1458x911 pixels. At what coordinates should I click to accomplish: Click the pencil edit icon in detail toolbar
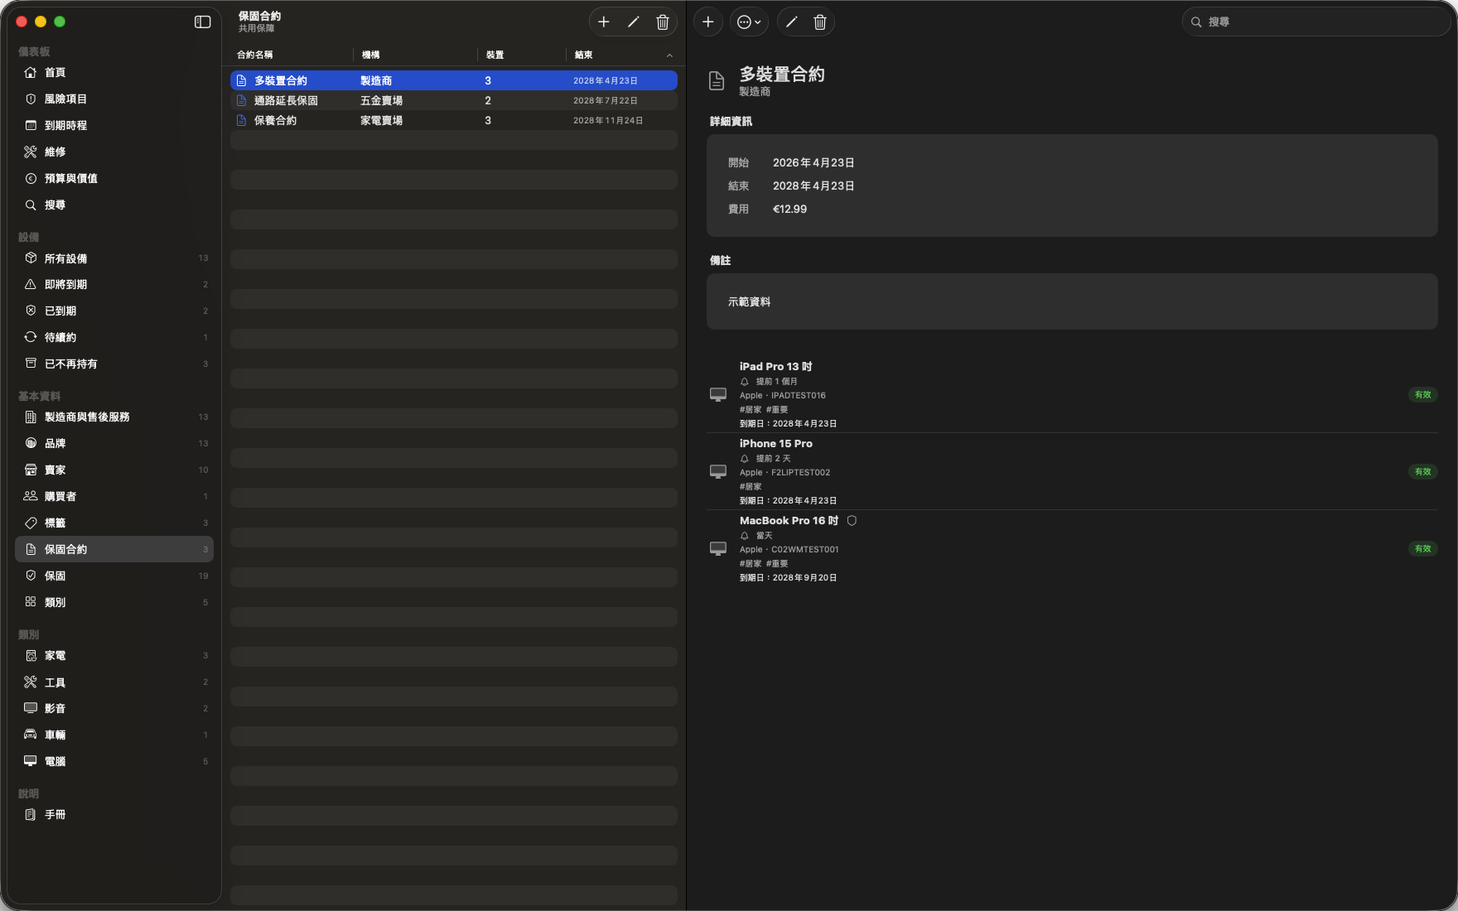point(792,22)
